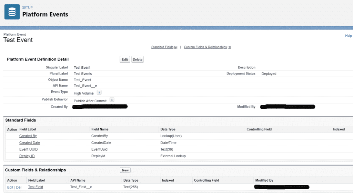This screenshot has height=194, width=353.
Task: Open Event UUID field label link
Action: [28, 149]
